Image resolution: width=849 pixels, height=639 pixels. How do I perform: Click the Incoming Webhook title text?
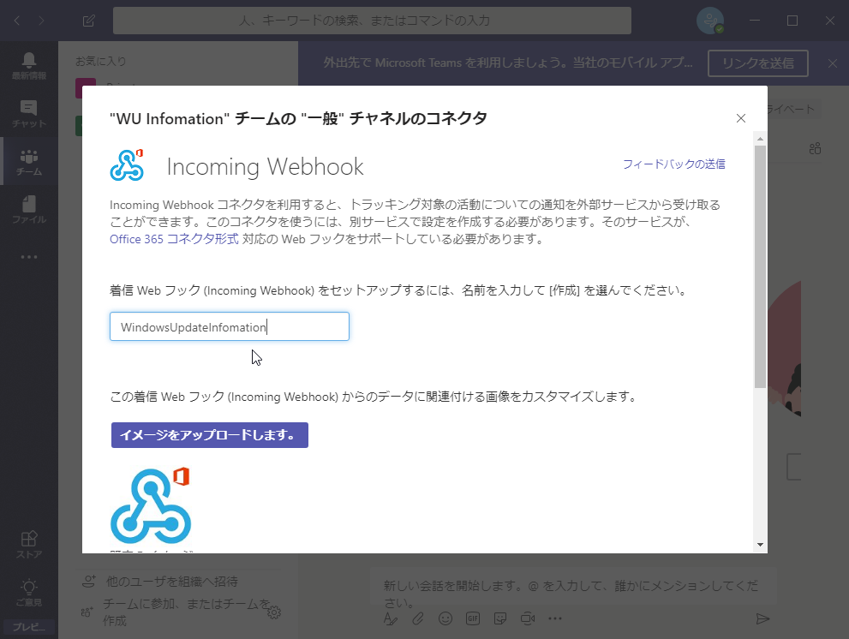coord(265,166)
